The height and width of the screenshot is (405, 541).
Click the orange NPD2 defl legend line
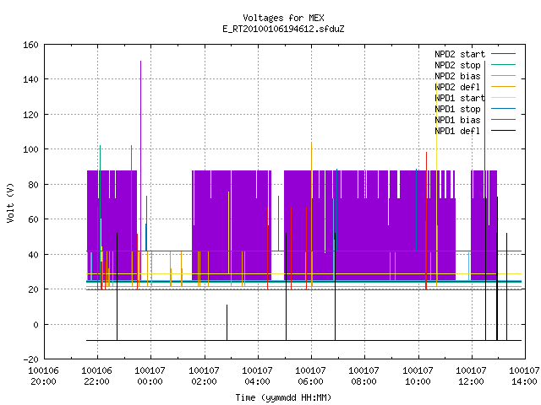[x=504, y=86]
